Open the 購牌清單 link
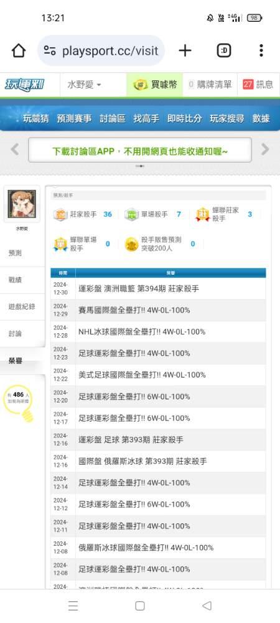Image resolution: width=280 pixels, height=623 pixels. point(210,85)
